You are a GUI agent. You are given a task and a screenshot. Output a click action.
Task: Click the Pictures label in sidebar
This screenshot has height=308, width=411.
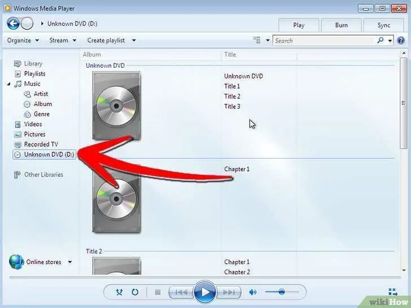coord(34,134)
